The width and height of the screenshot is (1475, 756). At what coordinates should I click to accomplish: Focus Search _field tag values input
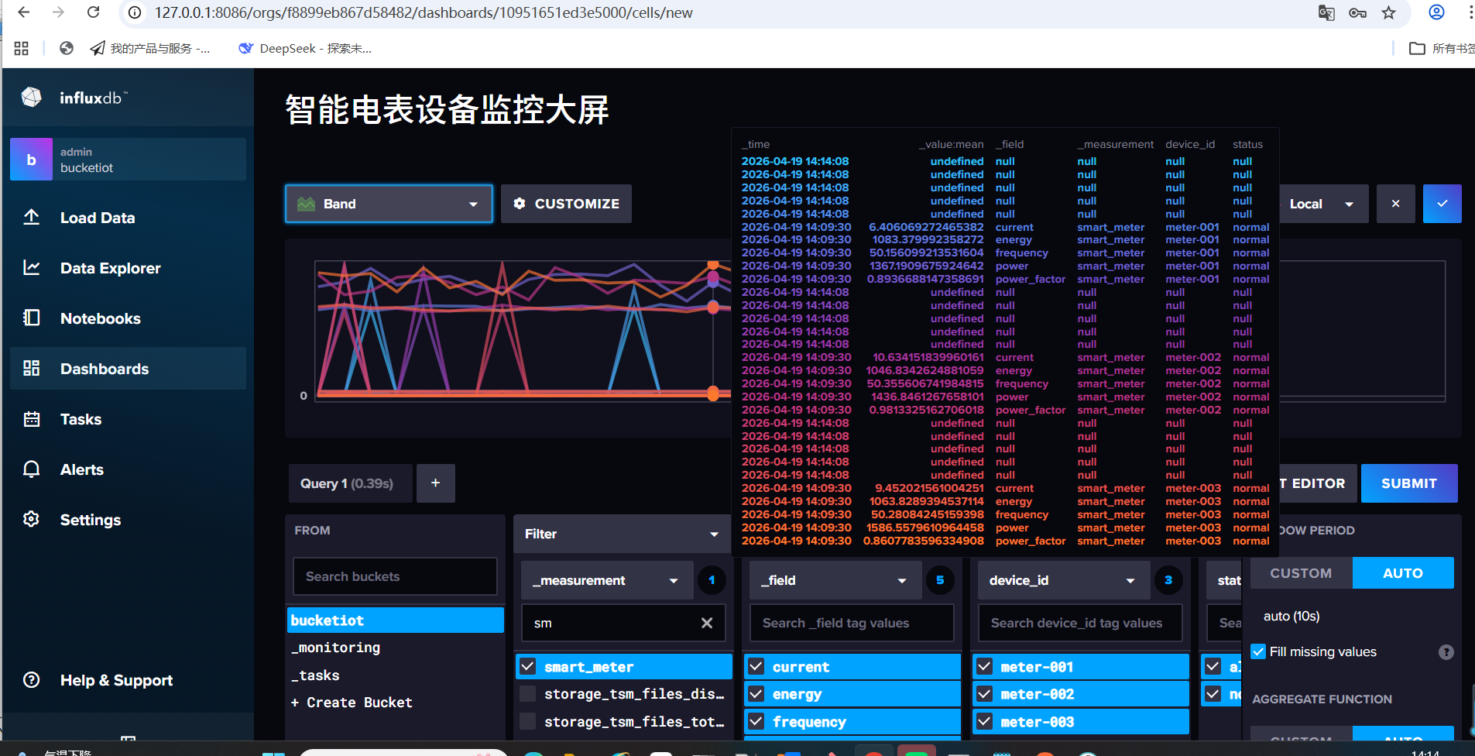click(852, 623)
